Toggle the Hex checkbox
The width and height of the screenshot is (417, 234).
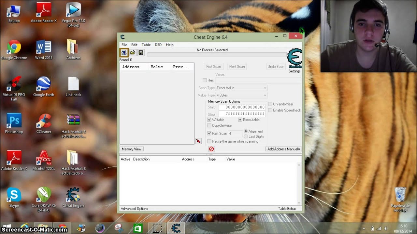tap(205, 80)
